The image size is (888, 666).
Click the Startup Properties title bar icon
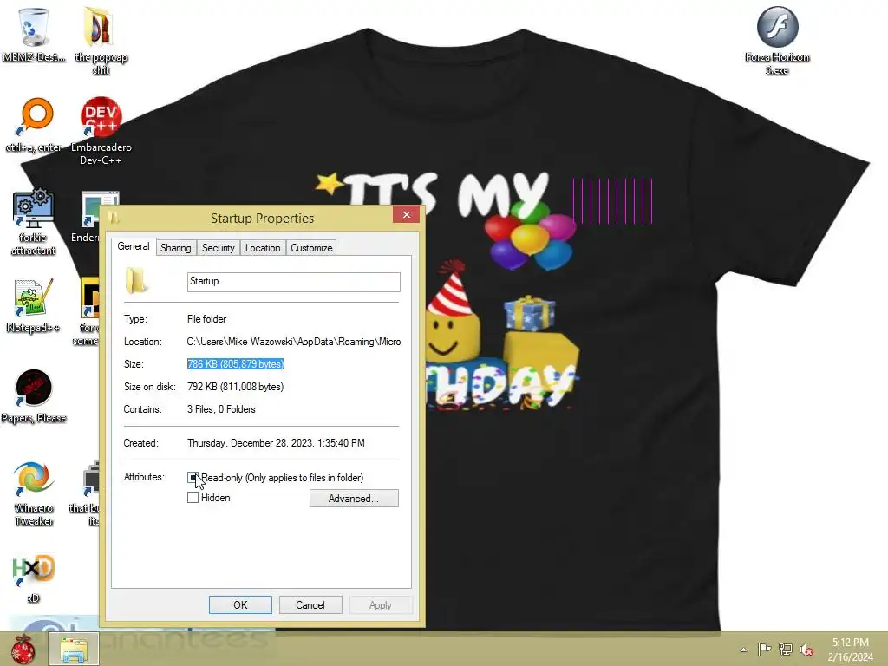[x=114, y=218]
